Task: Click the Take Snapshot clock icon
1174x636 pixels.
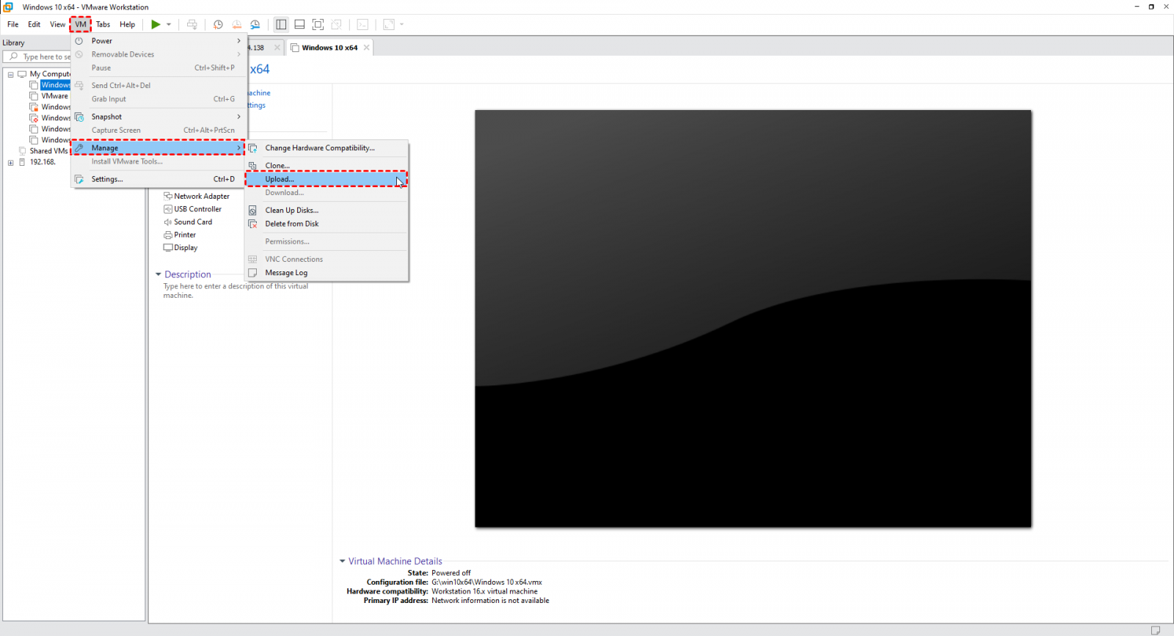Action: (218, 24)
